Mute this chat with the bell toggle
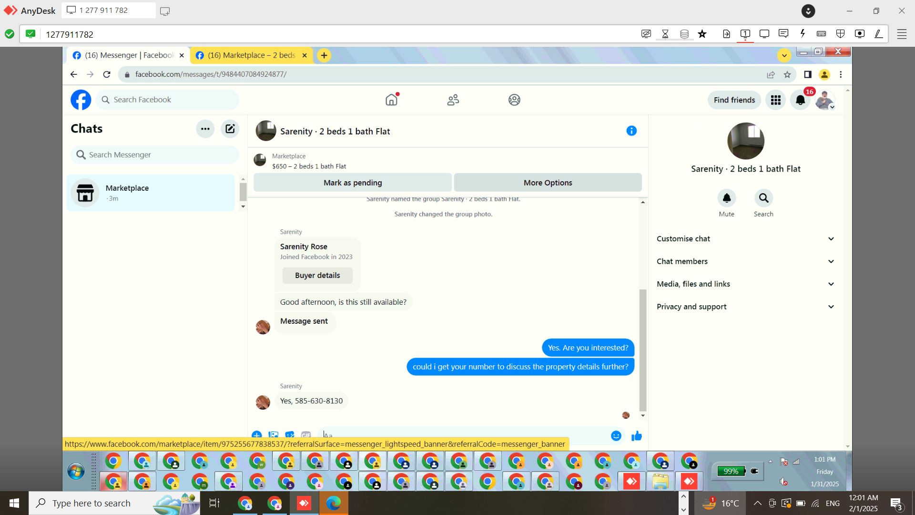This screenshot has width=915, height=515. (726, 198)
